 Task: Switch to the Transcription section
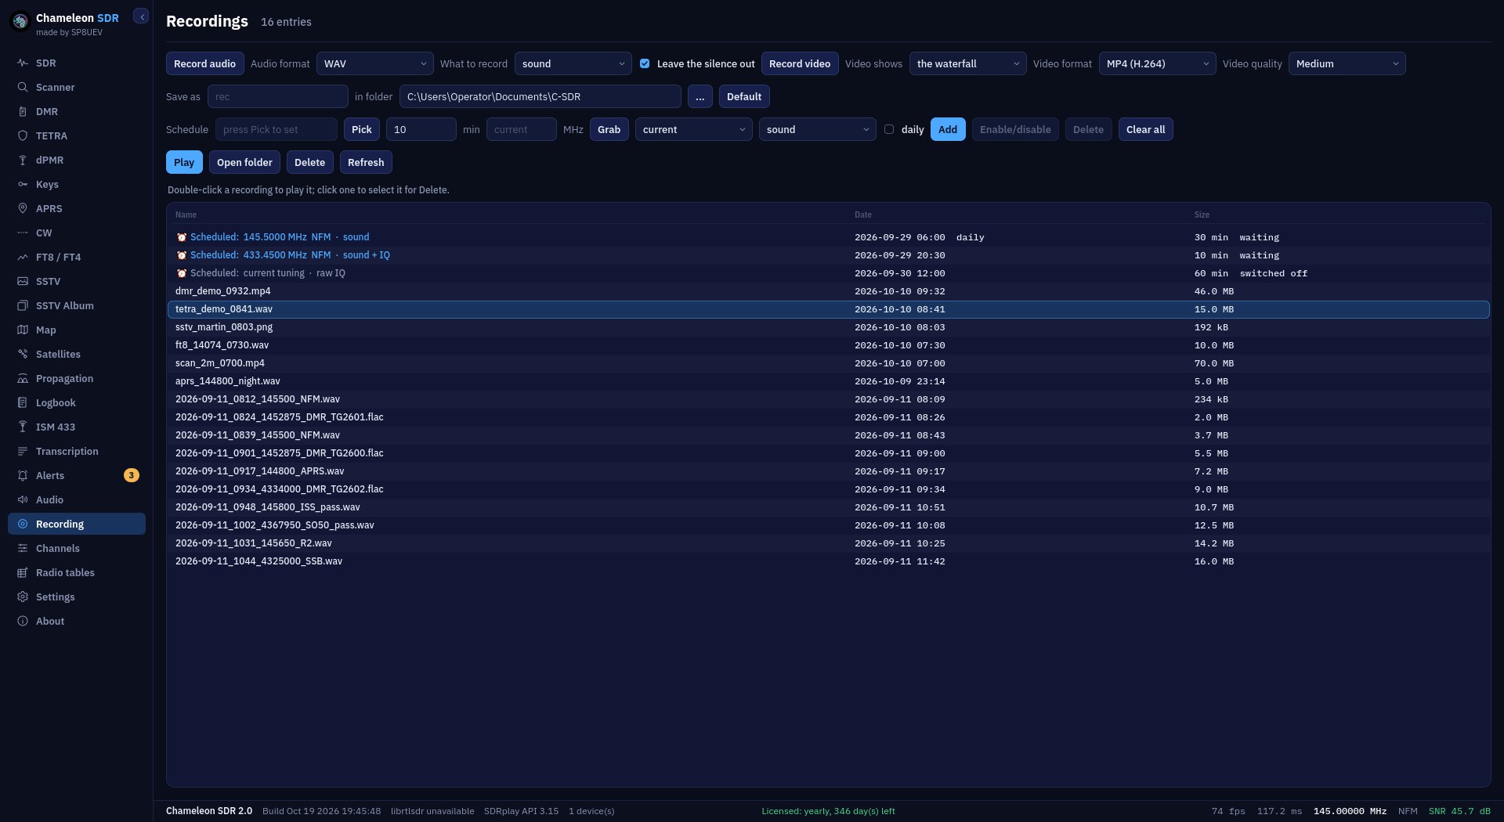[77, 452]
